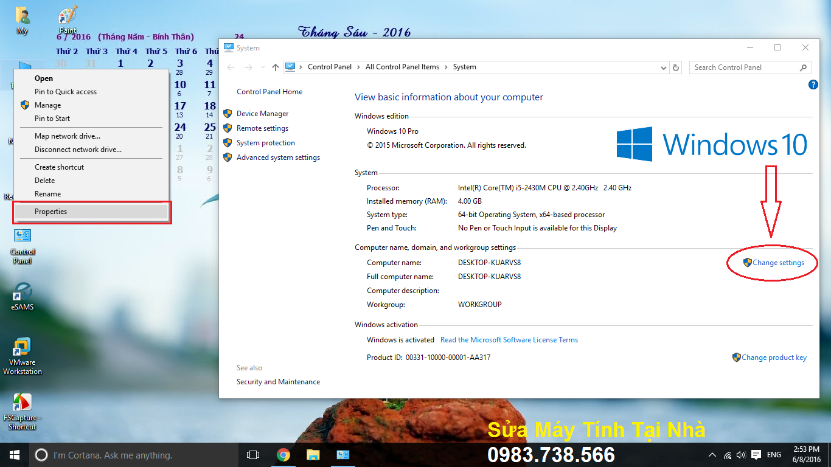Launch Google Chrome from the taskbar

tap(283, 455)
